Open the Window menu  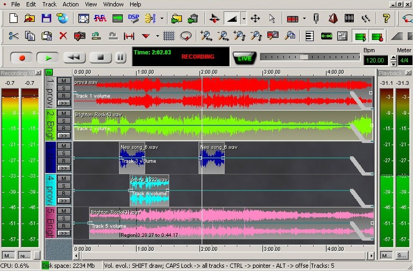113,4
